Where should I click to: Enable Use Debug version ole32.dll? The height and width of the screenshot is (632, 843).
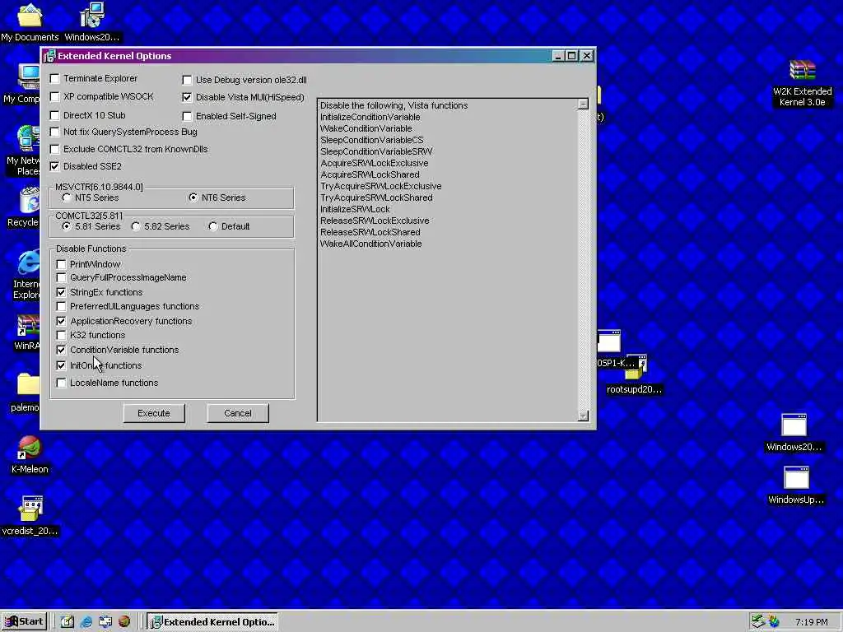187,80
